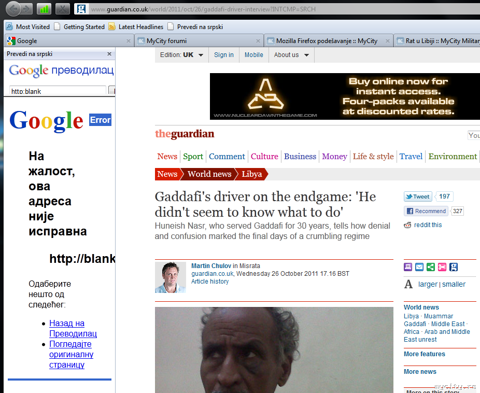Viewport: 480px width, 393px height.
Task: Click the Guardian article URL in address bar
Action: click(x=203, y=9)
